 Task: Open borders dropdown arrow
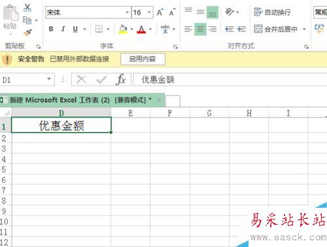coord(108,29)
